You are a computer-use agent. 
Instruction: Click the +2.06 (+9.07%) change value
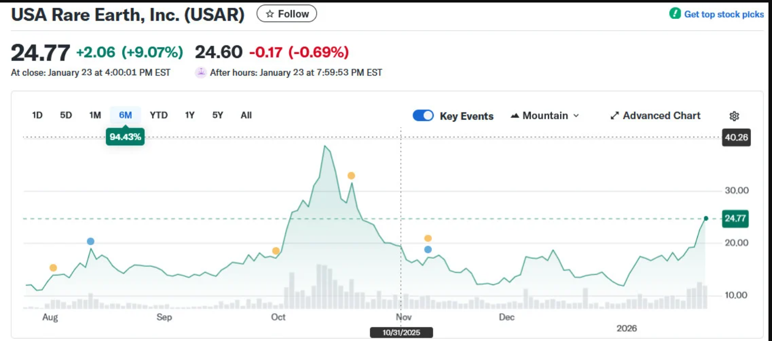[x=130, y=52]
